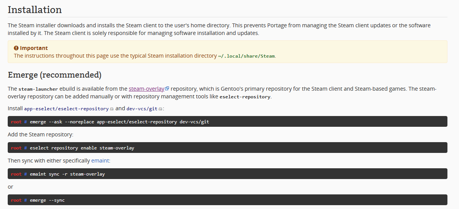Open the app-eselect/eselect-repository package link

pyautogui.click(x=66, y=109)
